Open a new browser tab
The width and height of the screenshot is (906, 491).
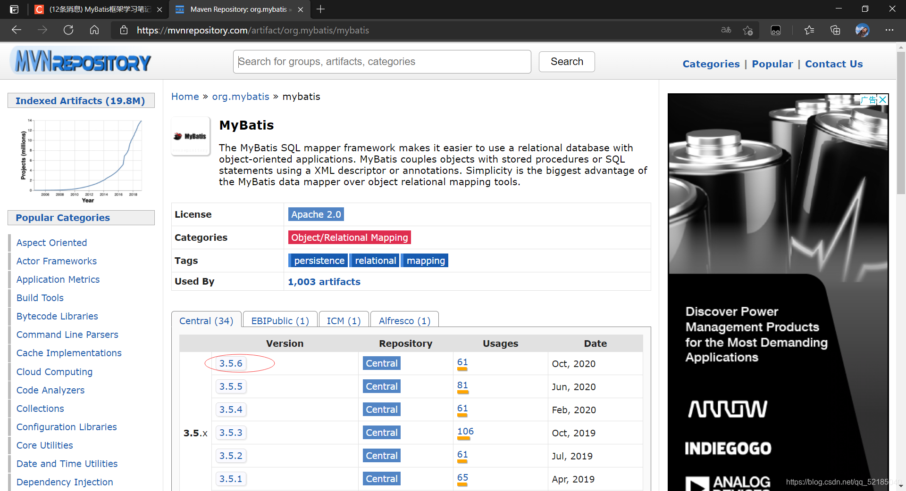coord(320,9)
